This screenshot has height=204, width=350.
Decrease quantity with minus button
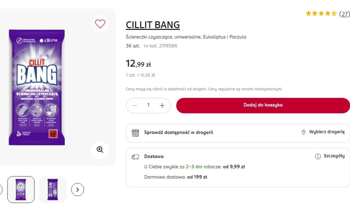click(134, 105)
